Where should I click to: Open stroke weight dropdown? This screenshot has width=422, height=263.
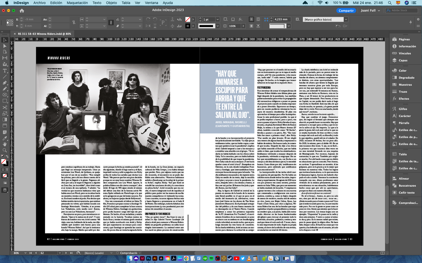tap(218, 19)
